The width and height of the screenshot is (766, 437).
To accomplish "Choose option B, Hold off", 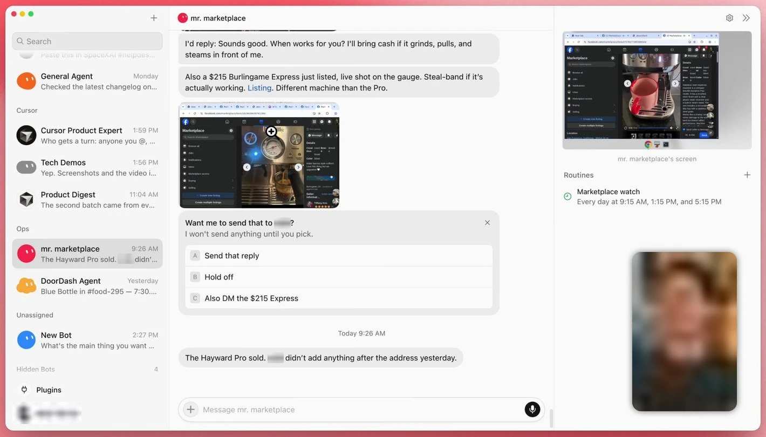I will pos(339,277).
